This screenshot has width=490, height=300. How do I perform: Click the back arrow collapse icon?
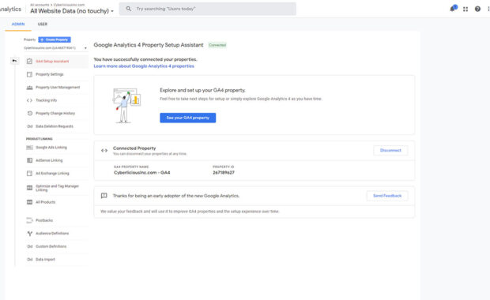click(x=14, y=61)
